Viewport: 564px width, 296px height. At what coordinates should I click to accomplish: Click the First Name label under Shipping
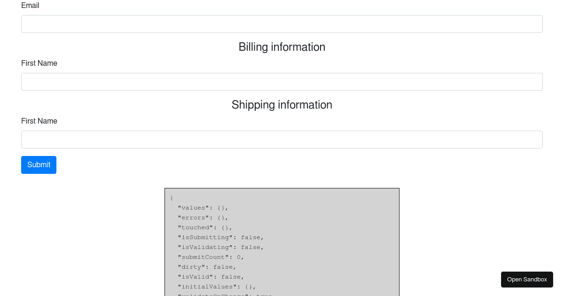[39, 121]
